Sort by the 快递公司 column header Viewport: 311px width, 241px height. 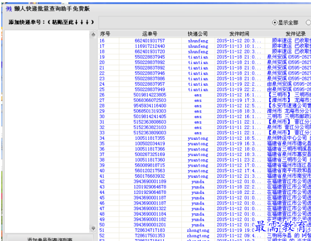(198, 34)
